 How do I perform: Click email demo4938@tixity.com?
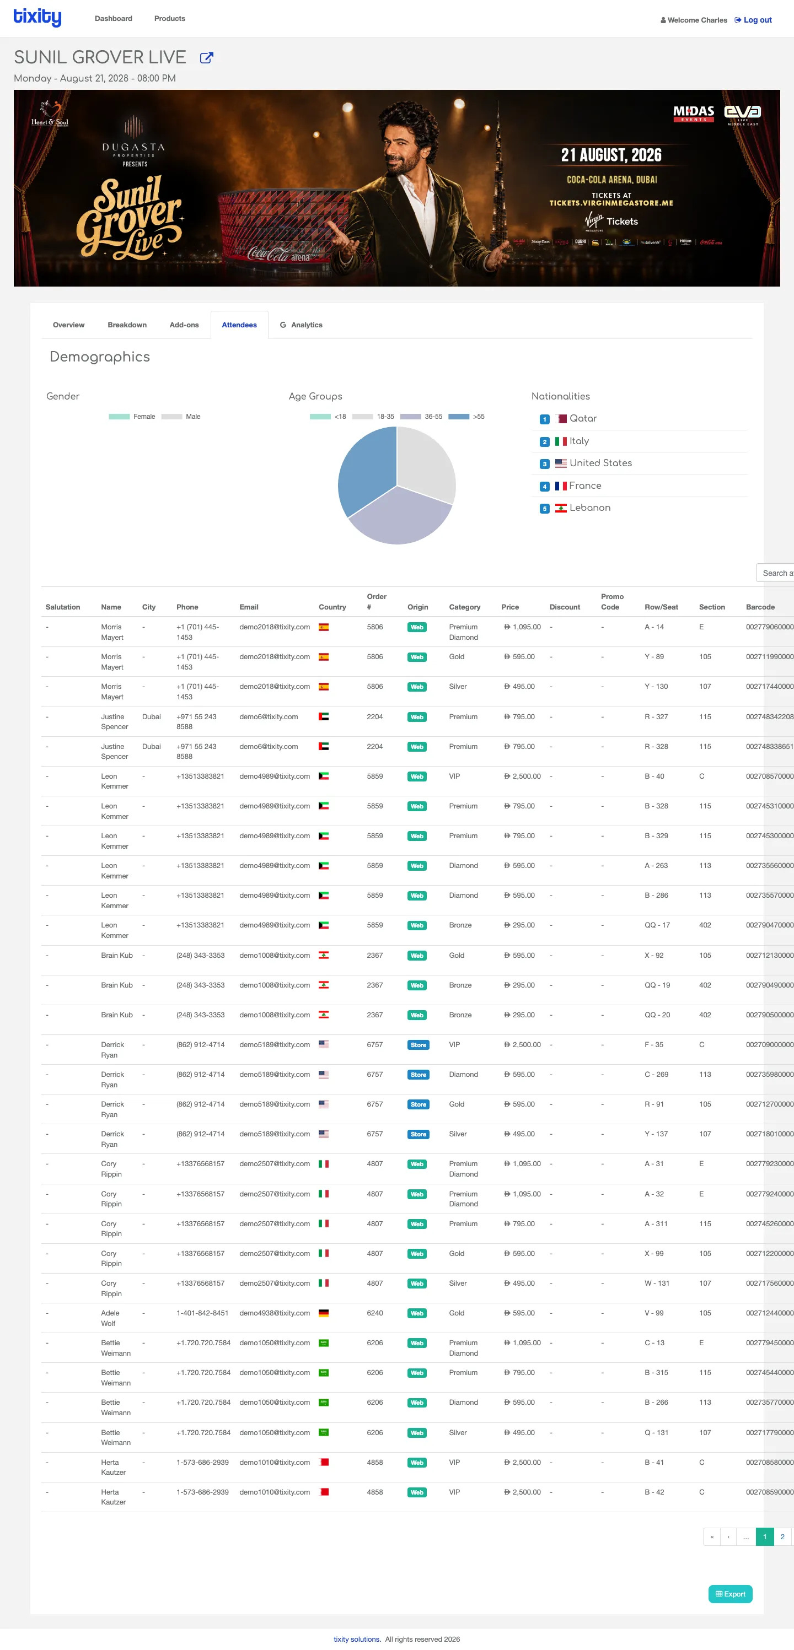click(274, 1313)
